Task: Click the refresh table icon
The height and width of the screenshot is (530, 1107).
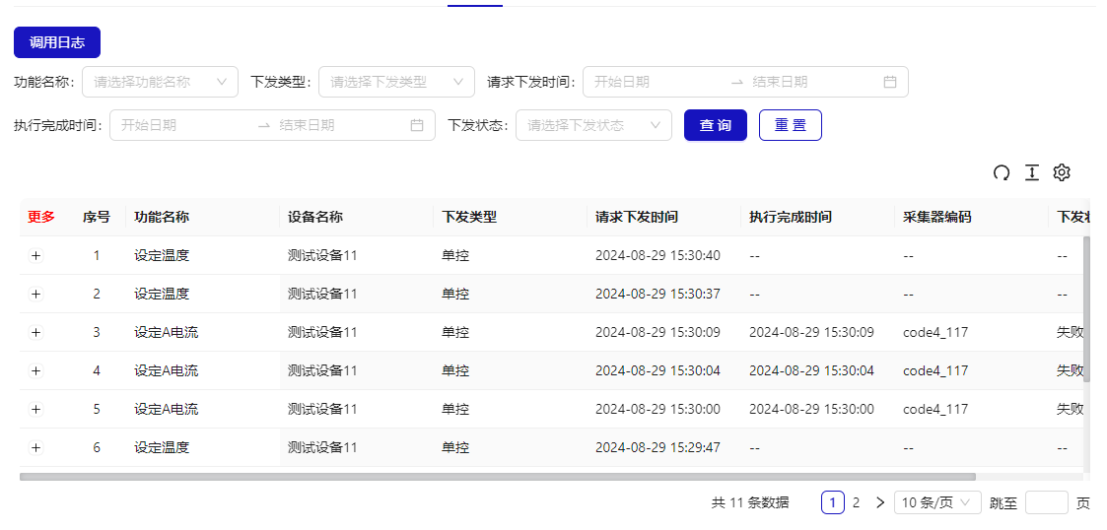Action: [x=1002, y=173]
